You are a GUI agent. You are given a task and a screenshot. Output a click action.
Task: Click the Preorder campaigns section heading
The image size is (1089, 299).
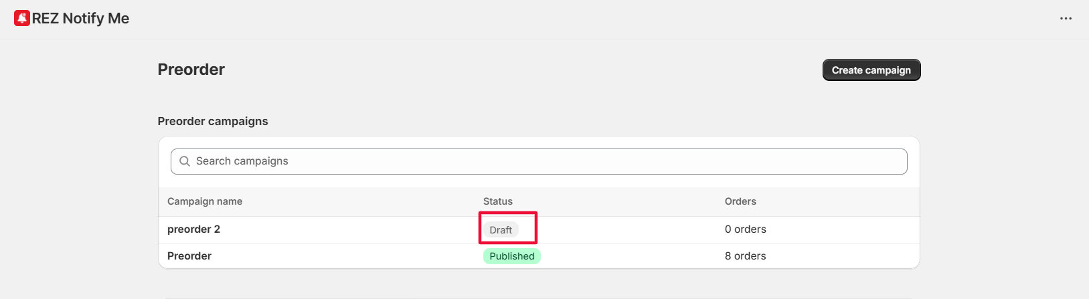click(212, 121)
